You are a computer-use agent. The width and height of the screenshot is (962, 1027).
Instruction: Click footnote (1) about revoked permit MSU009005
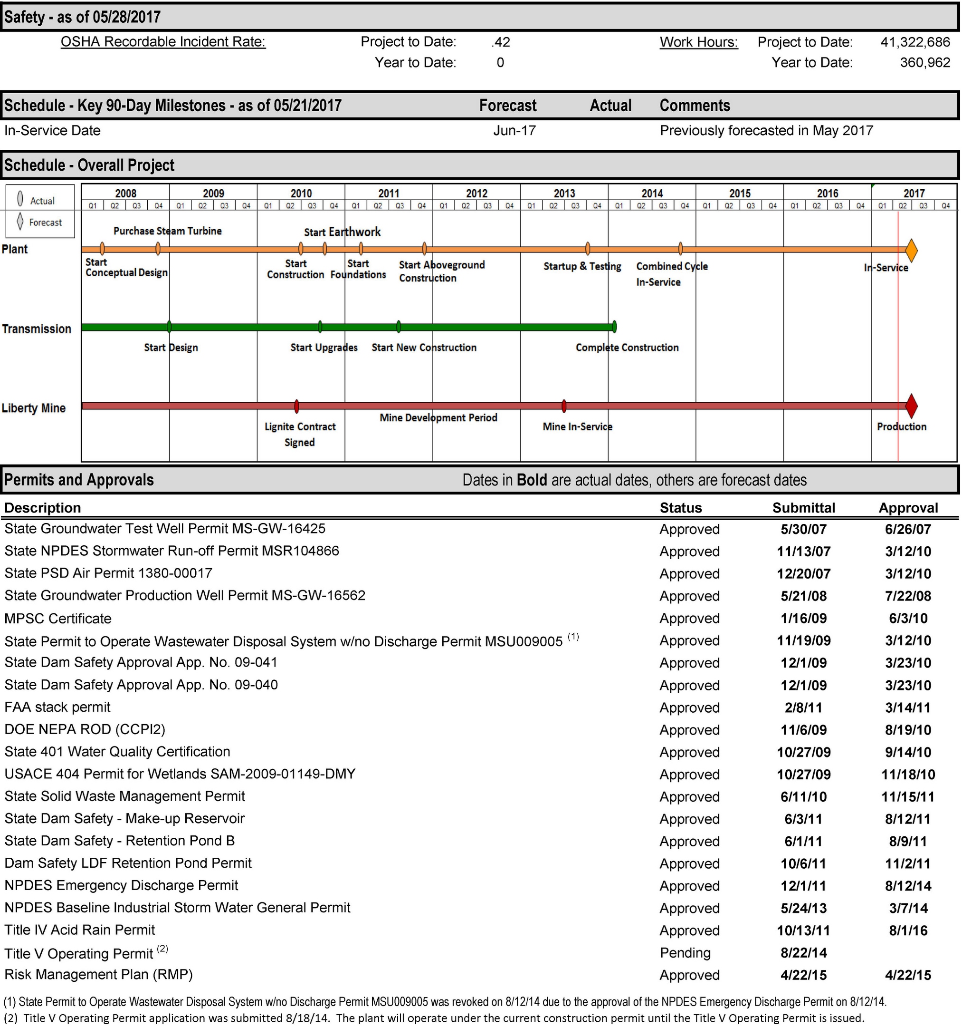[445, 1002]
